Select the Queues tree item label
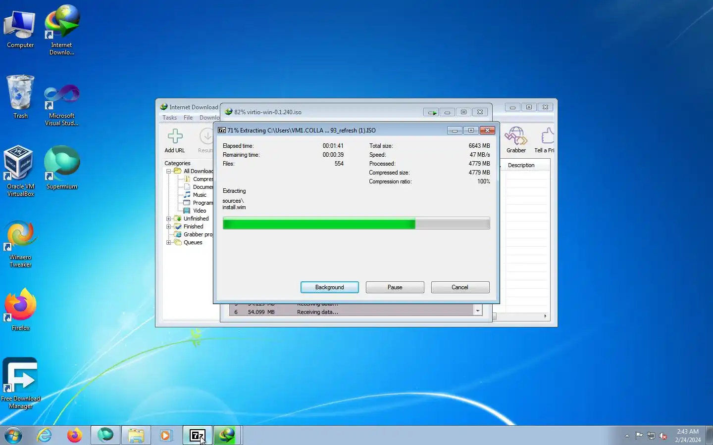 tap(193, 242)
